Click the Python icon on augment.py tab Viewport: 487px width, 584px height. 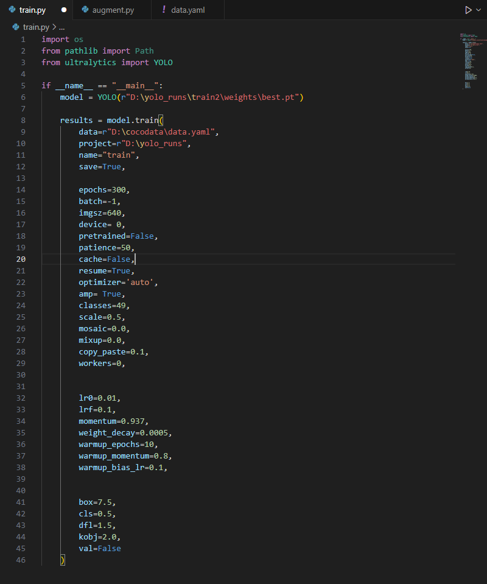click(x=85, y=10)
